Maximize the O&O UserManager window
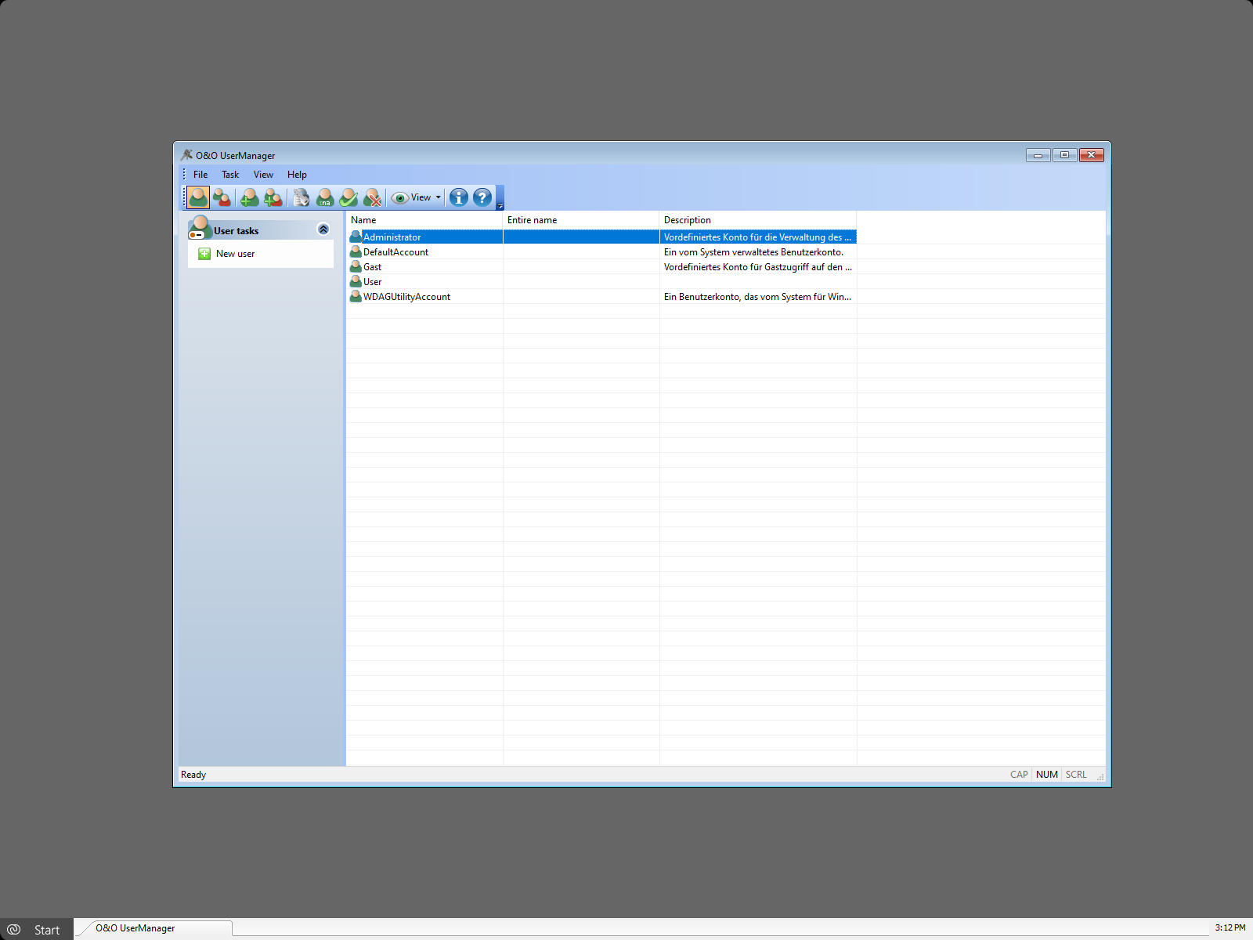This screenshot has height=940, width=1253. (1064, 155)
